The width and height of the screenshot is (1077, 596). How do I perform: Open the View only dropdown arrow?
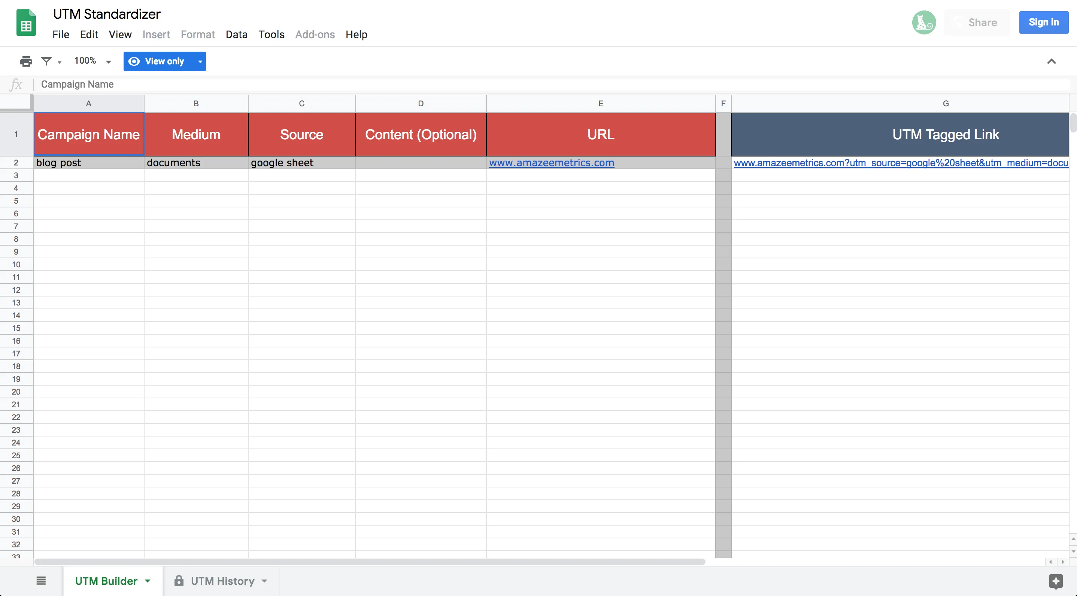pyautogui.click(x=200, y=61)
